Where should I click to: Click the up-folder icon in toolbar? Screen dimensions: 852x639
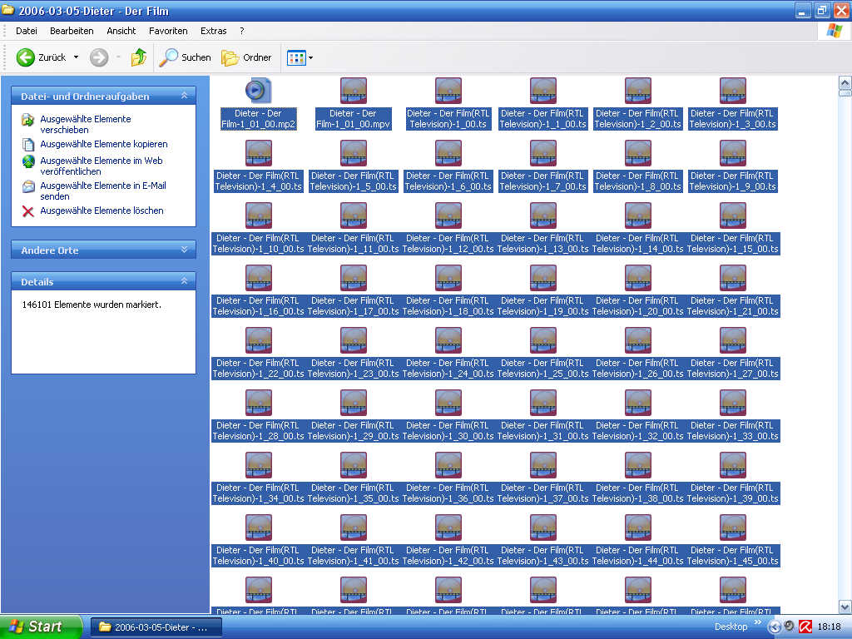(139, 57)
